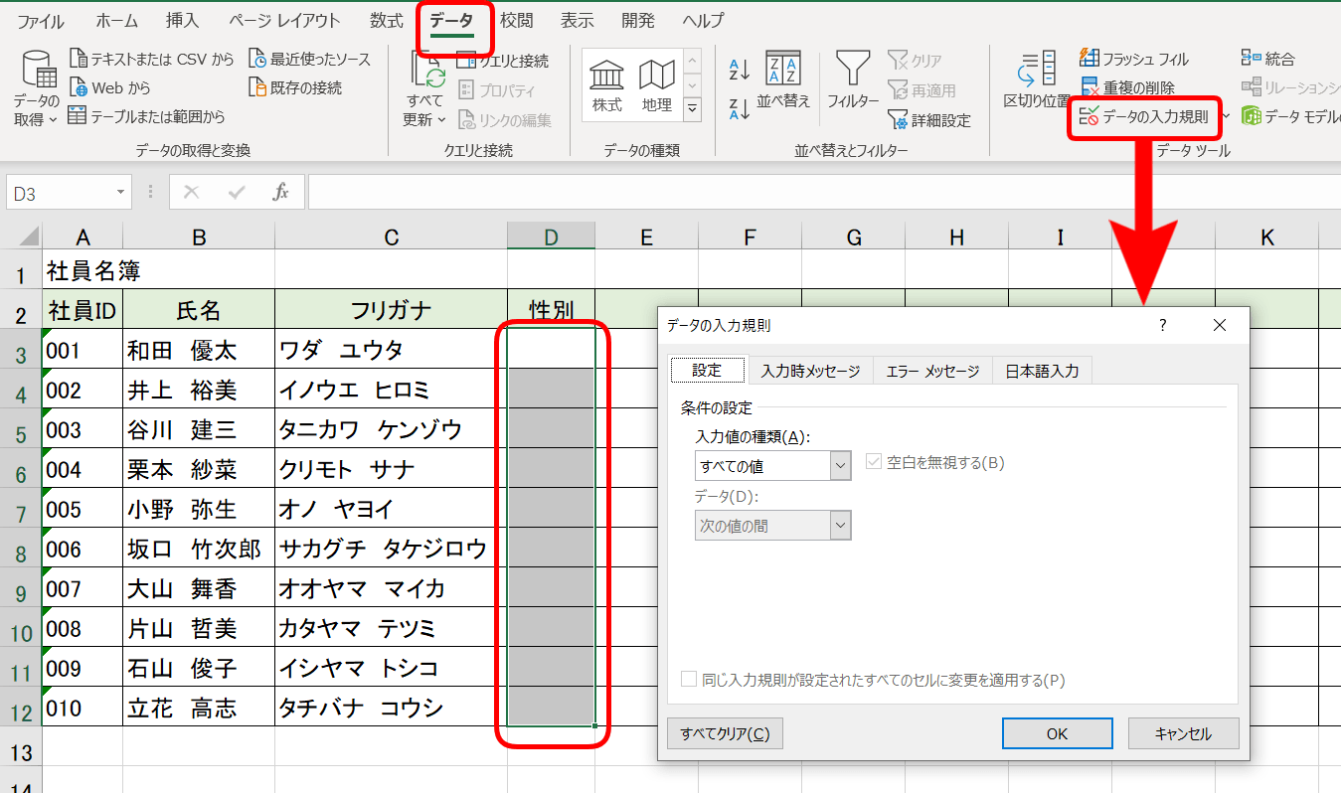Switch to 表示 ribbon tab
The width and height of the screenshot is (1341, 793).
tap(578, 21)
